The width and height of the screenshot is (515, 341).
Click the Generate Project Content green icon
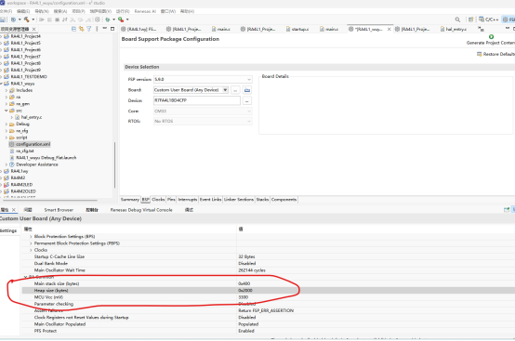[x=491, y=37]
